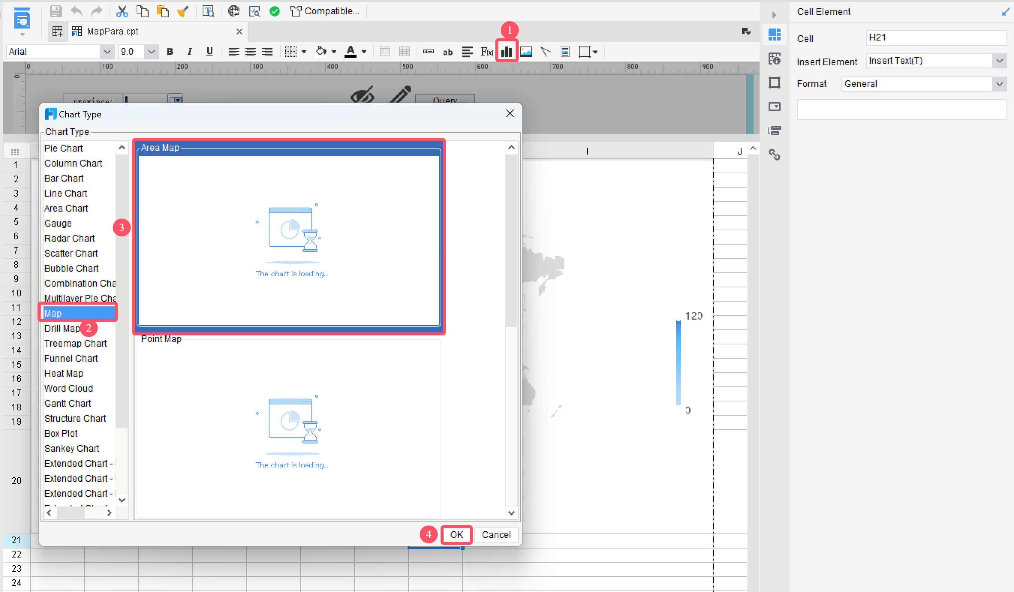Click the Merge cells icon
The width and height of the screenshot is (1014, 592).
[x=385, y=51]
